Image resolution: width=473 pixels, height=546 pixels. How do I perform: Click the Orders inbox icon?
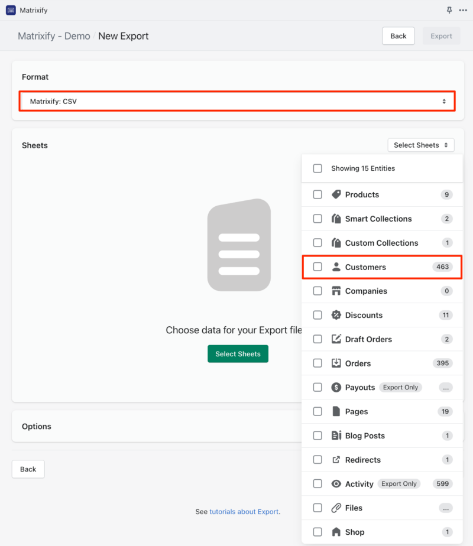click(336, 363)
